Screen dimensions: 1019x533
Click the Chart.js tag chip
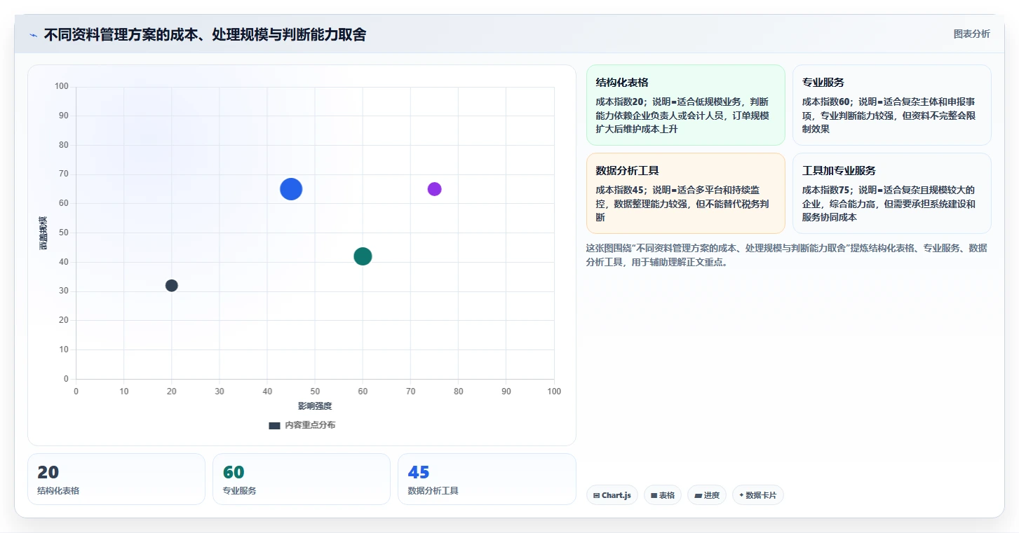click(x=612, y=495)
